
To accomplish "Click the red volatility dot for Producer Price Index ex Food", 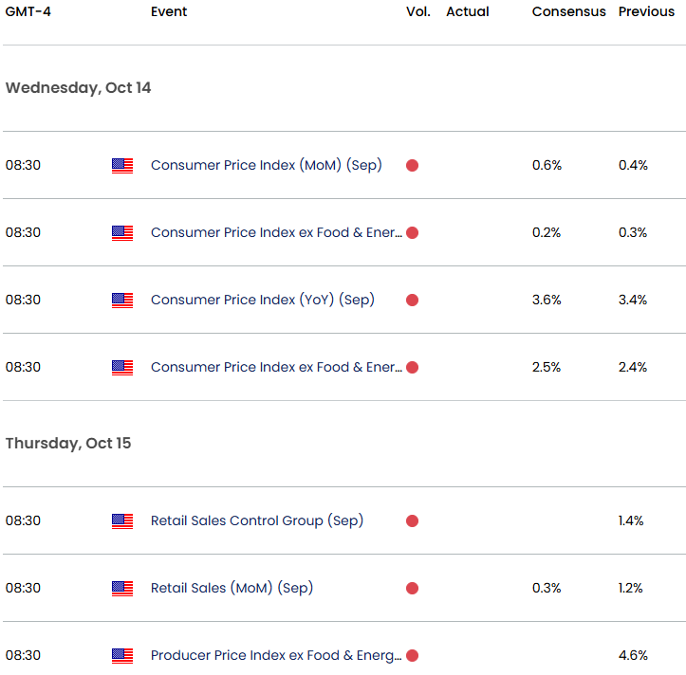I will (x=412, y=656).
